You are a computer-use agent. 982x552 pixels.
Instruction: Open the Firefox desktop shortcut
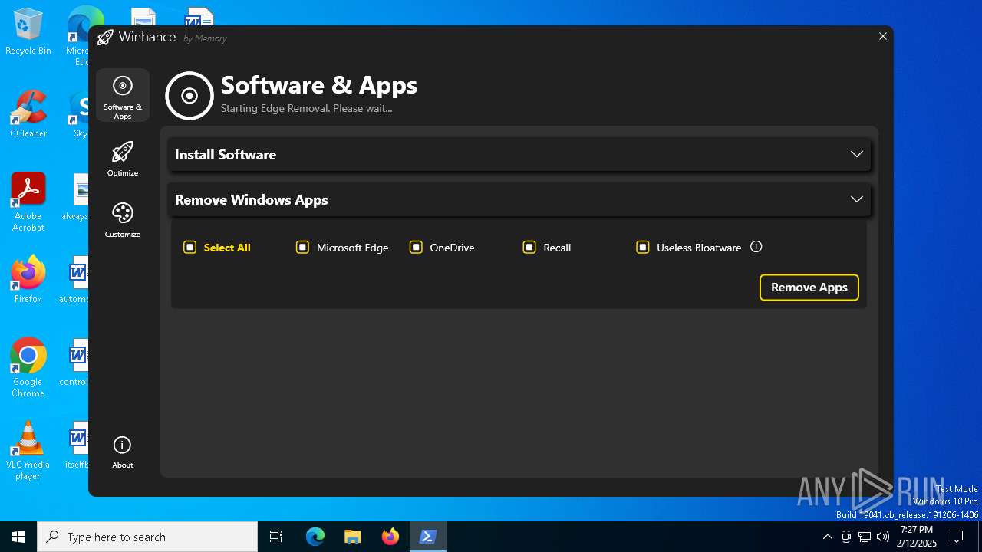click(28, 280)
